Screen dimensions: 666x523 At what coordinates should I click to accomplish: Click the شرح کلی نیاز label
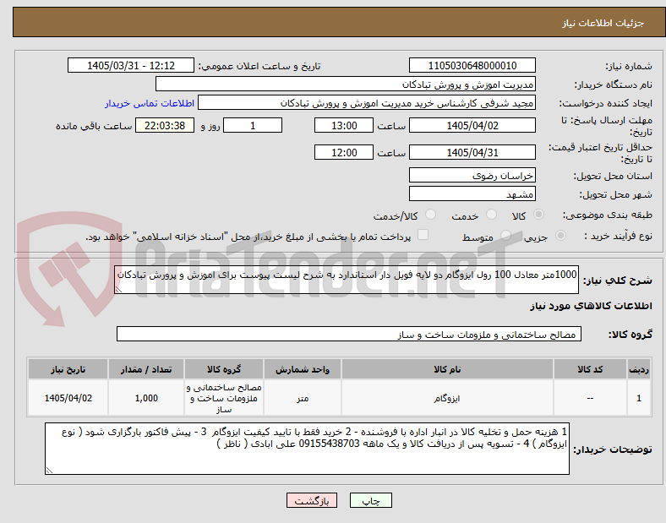[618, 281]
